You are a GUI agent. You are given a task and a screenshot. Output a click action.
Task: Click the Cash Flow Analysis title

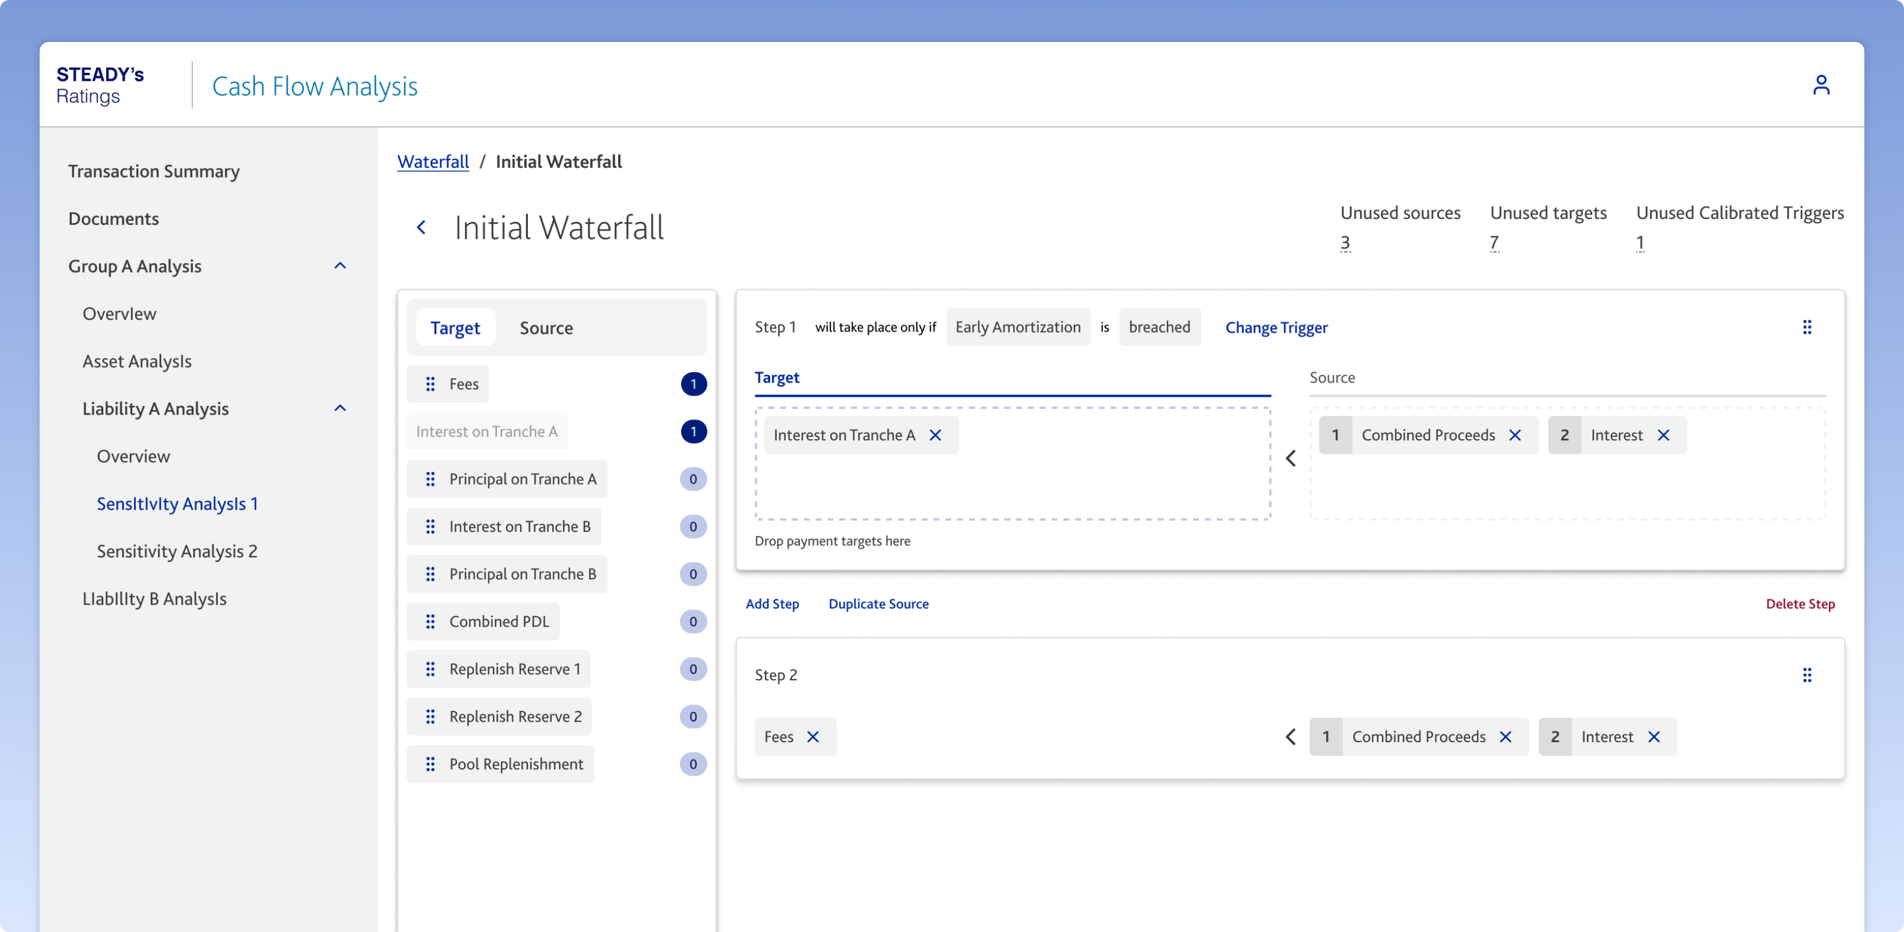click(314, 86)
